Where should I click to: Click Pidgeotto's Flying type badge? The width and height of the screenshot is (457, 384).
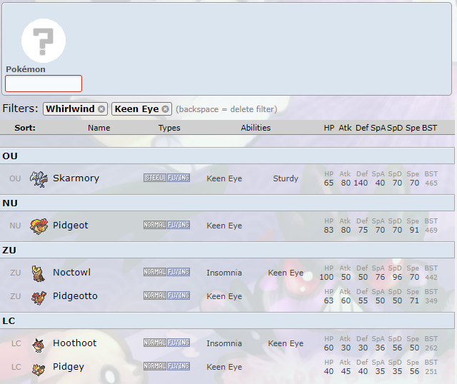[x=179, y=295]
